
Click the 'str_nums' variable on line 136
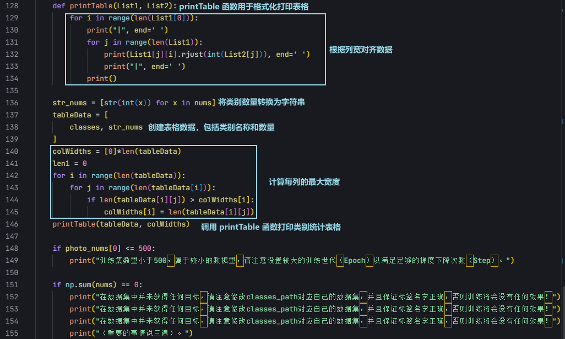pyautogui.click(x=69, y=103)
